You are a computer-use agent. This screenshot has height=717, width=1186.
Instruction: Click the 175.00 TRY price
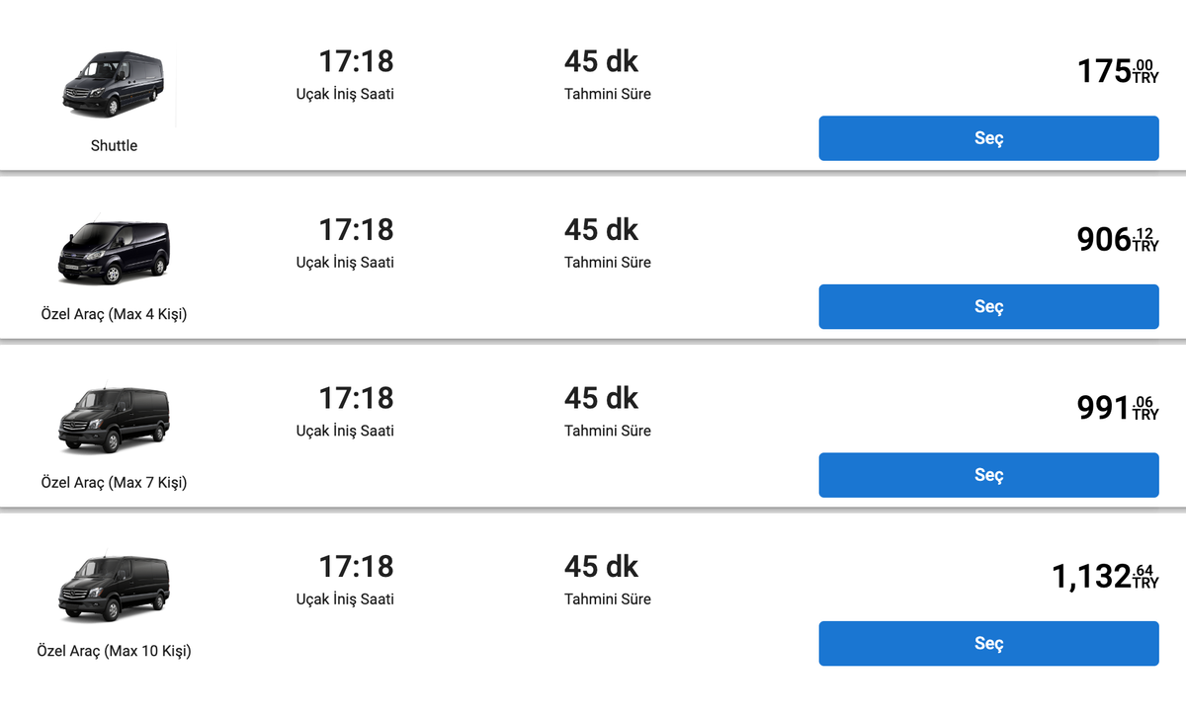[1117, 71]
